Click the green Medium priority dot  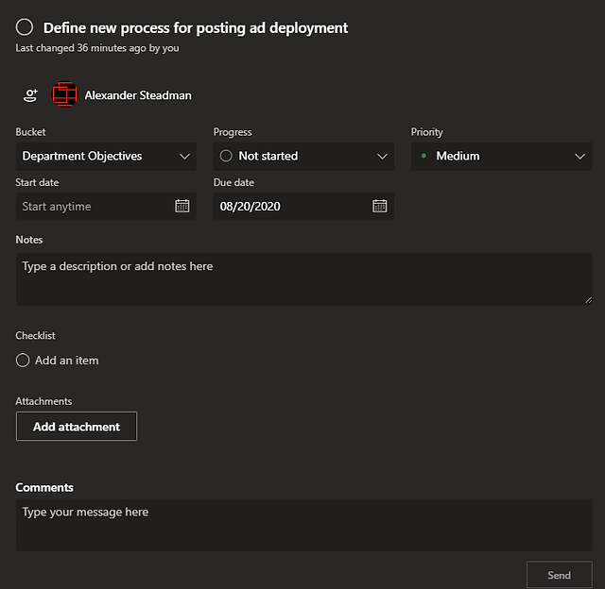pyautogui.click(x=423, y=156)
